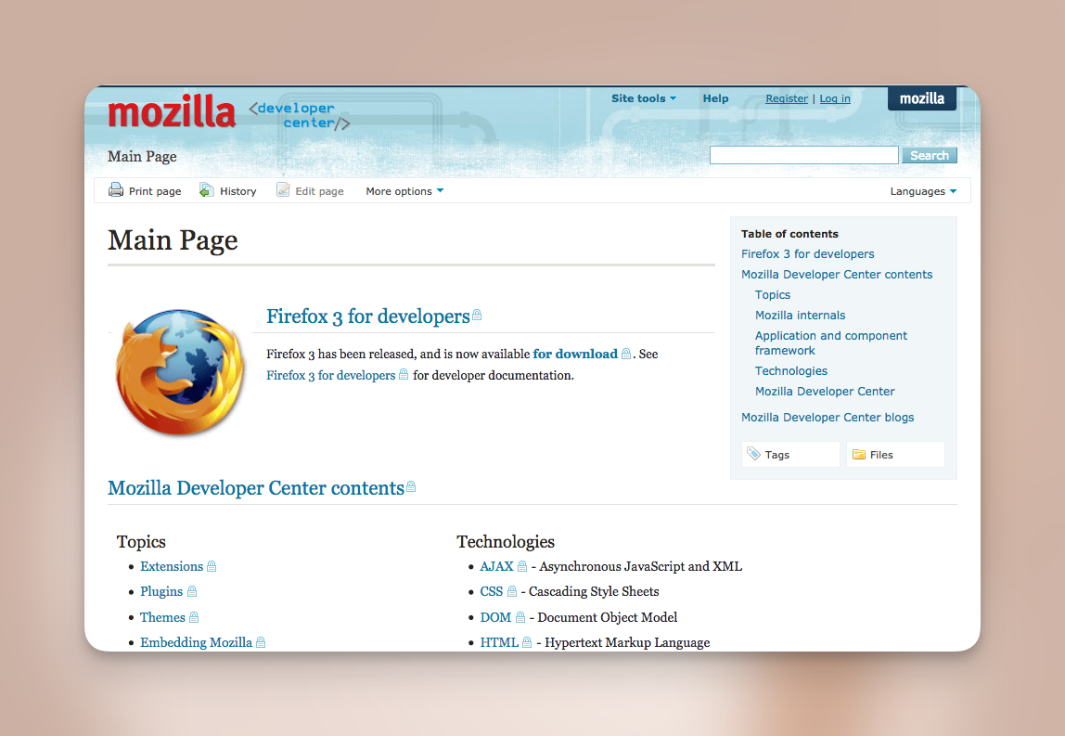
Task: Follow the Register link
Action: tap(787, 98)
